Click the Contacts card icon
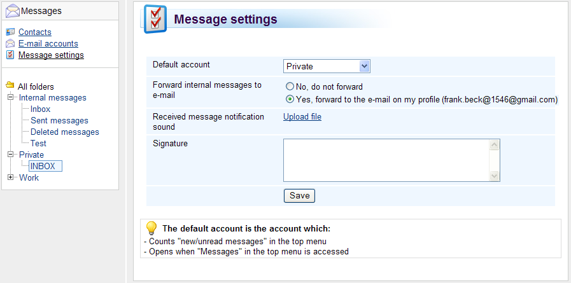Image resolution: width=571 pixels, height=283 pixels. point(10,32)
